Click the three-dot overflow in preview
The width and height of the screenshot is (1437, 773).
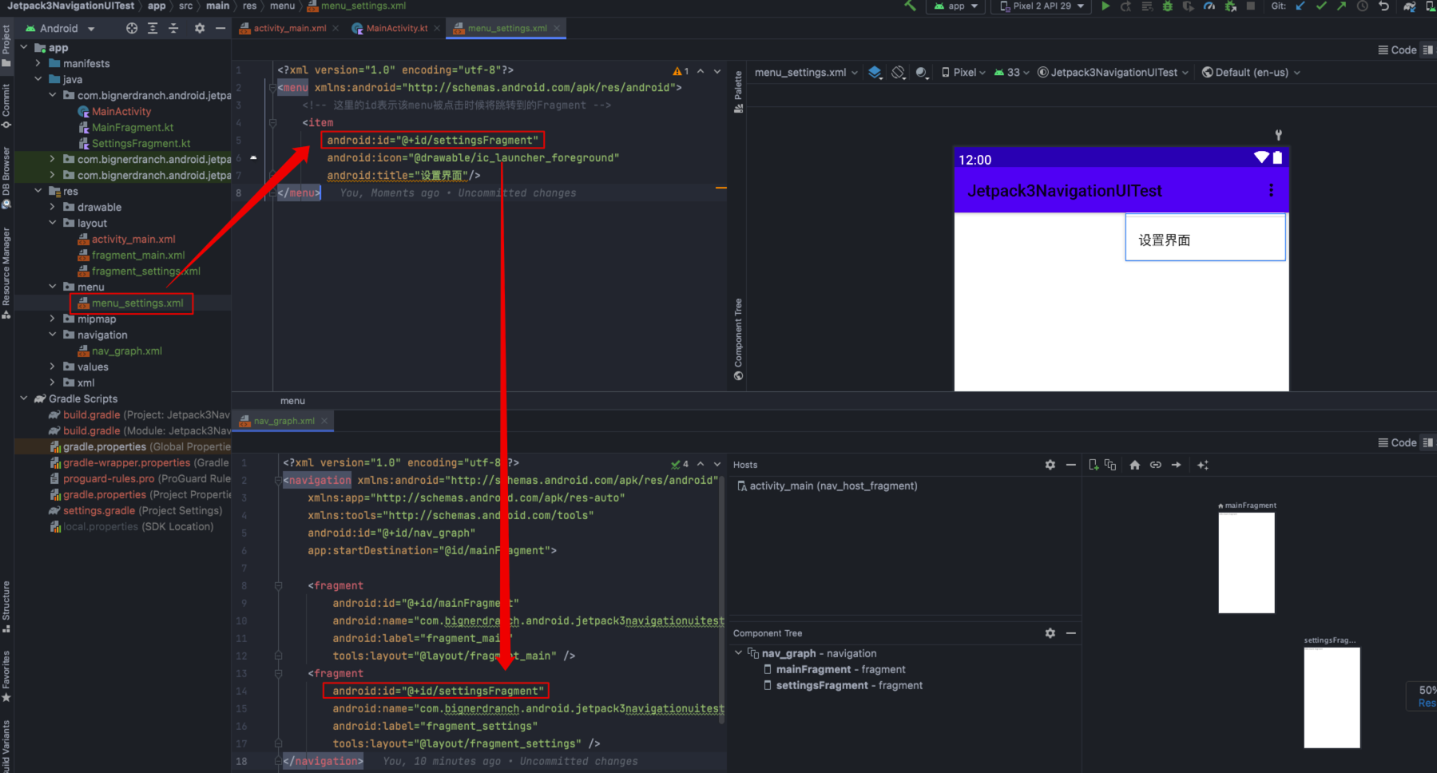tap(1271, 190)
